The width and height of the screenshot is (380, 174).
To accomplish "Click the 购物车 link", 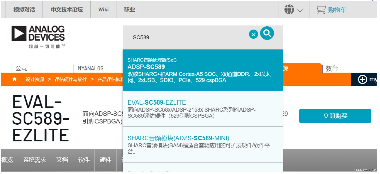I will (337, 10).
